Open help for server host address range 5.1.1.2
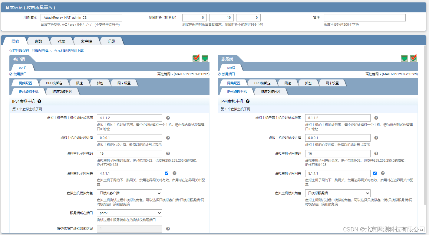 376,118
